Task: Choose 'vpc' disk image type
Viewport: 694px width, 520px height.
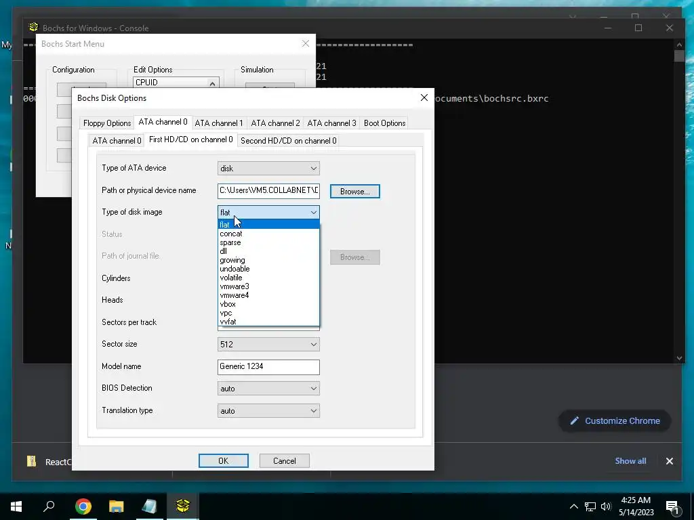Action: tap(268, 313)
